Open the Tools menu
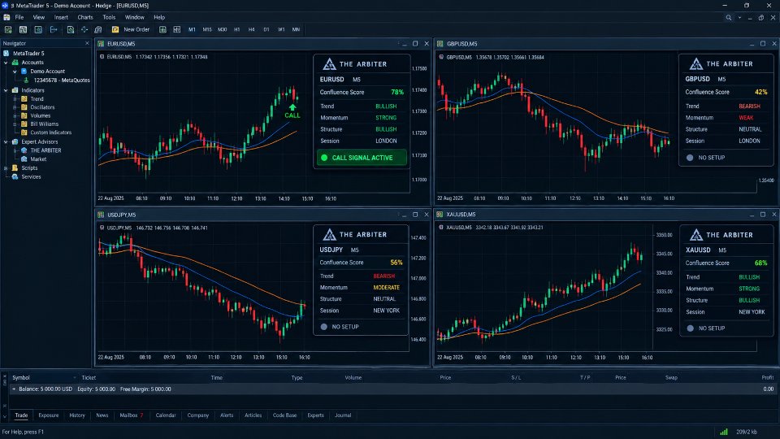This screenshot has height=439, width=780. (109, 17)
